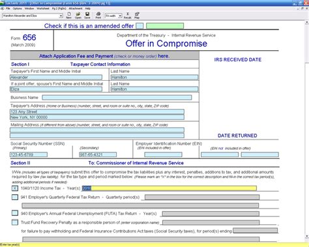Click the Attach Application Fee and Payment banner
Image resolution: width=309 pixels, height=247 pixels.
pos(104,56)
